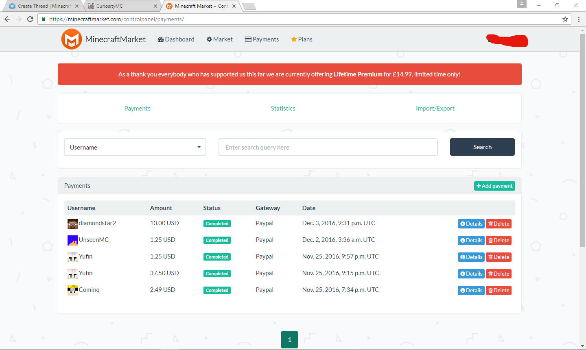Close the Minecraft Market browser tab

(x=234, y=6)
